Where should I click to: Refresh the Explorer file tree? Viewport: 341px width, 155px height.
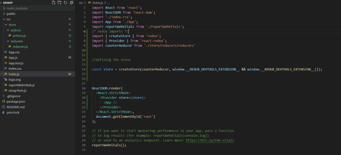coord(65,3)
